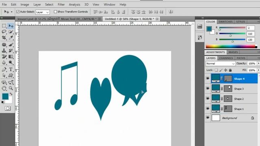The image size is (260, 146).
Task: Enable Show Transform Controls checkbox
Action: pos(55,12)
